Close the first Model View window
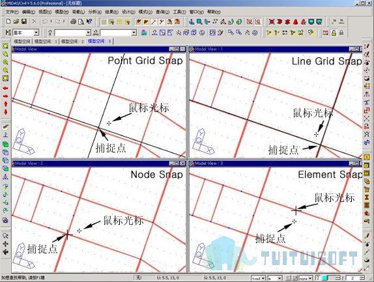Screen dimensions: 374x282 [x=182, y=49]
